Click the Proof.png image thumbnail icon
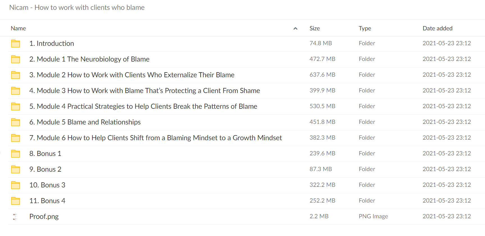The image size is (485, 236). (x=15, y=217)
